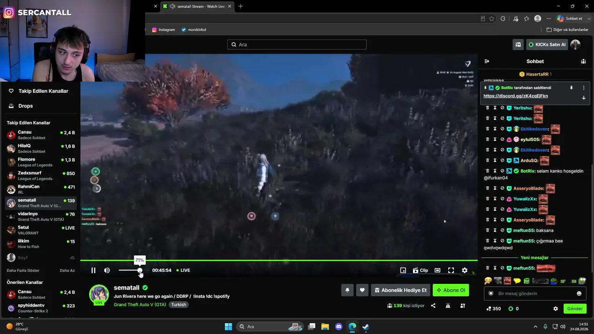Delete eylul505's chat message
The width and height of the screenshot is (594, 334).
pyautogui.click(x=487, y=140)
